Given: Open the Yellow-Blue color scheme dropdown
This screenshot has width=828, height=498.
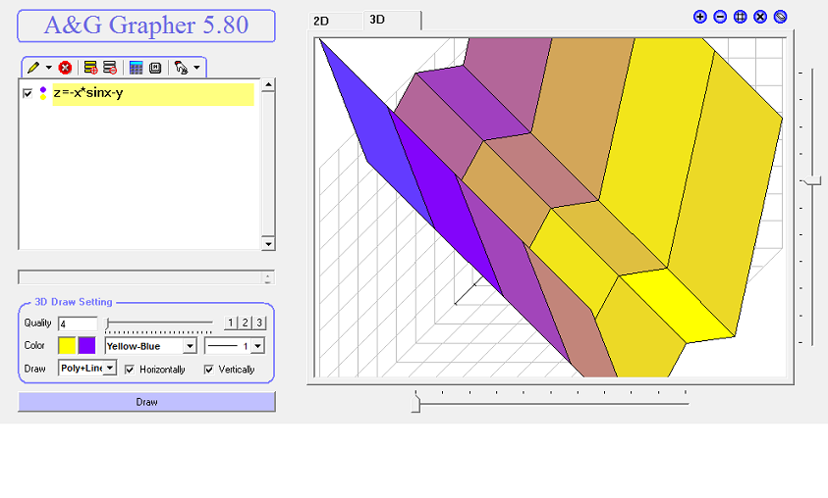Looking at the screenshot, I should (x=190, y=346).
